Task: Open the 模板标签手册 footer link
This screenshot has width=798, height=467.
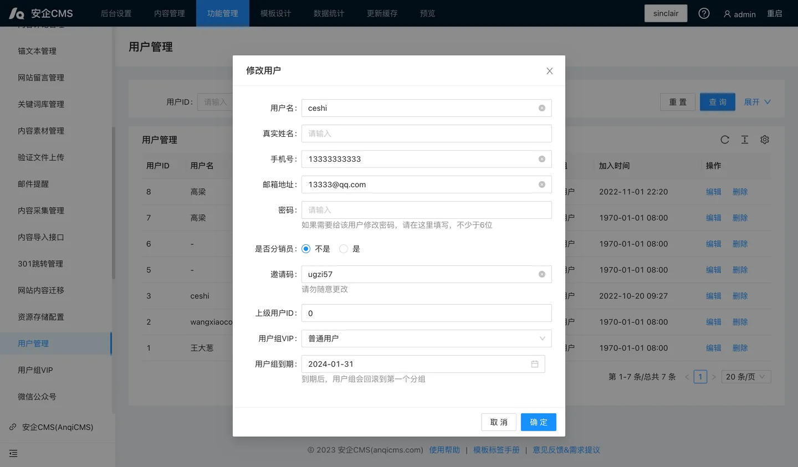Action: [497, 450]
